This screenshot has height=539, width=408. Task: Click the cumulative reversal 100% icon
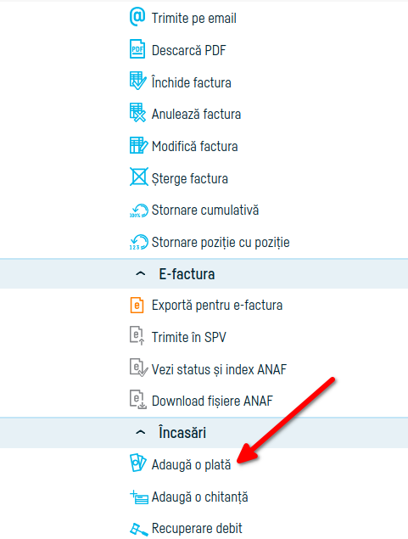(139, 211)
